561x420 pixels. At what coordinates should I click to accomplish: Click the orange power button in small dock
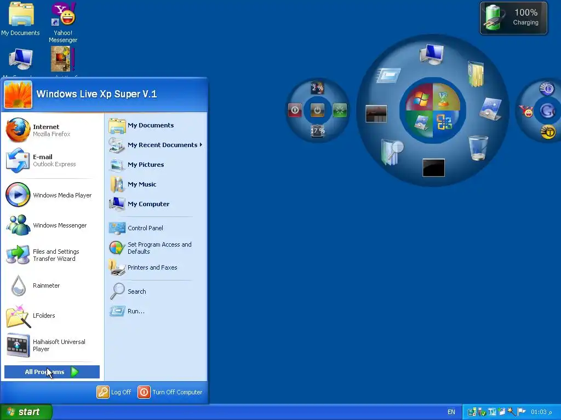click(317, 110)
